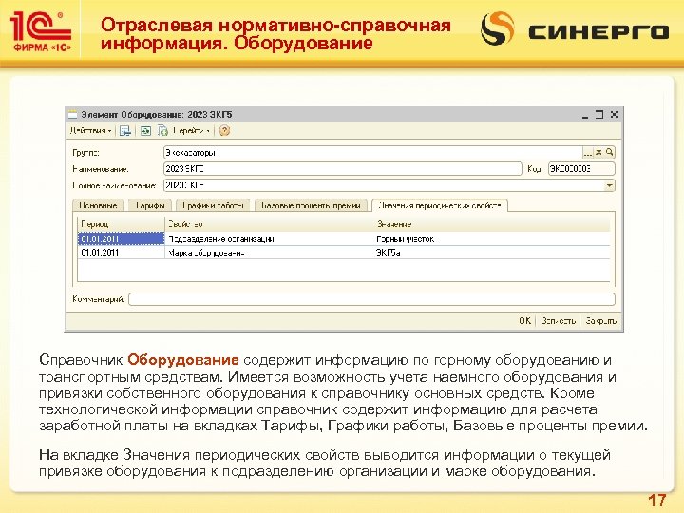Click the first toolbar icon after Действия

125,130
